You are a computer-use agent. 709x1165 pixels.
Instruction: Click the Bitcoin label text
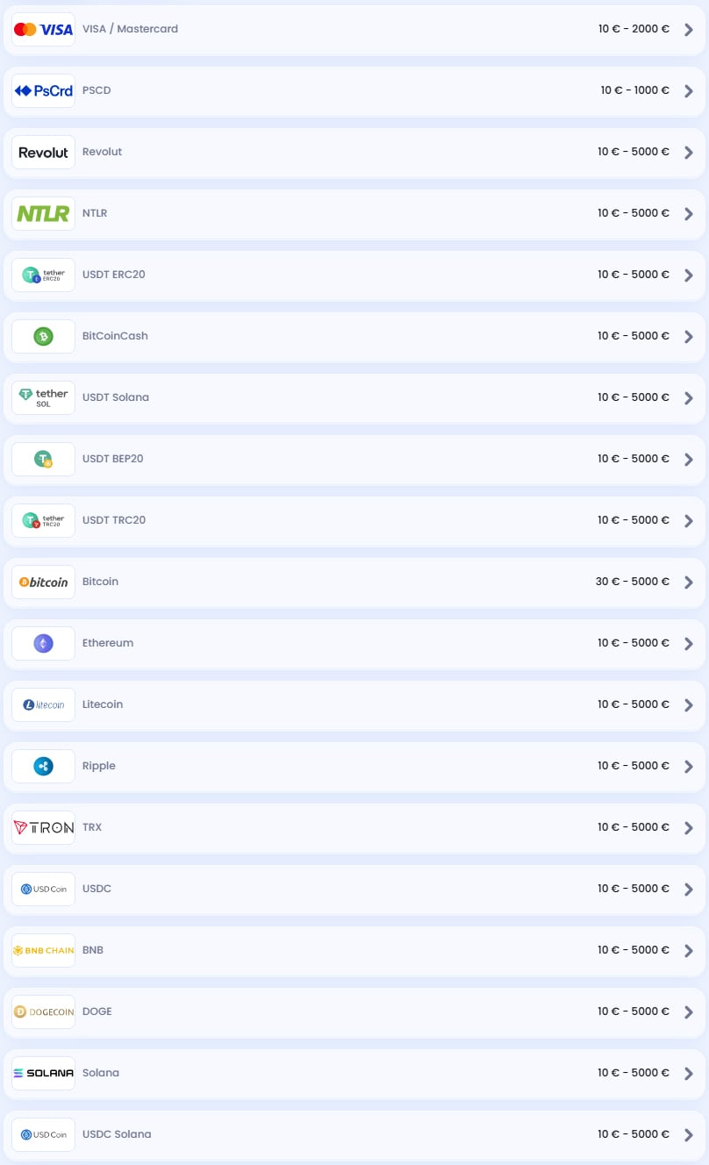pos(100,582)
